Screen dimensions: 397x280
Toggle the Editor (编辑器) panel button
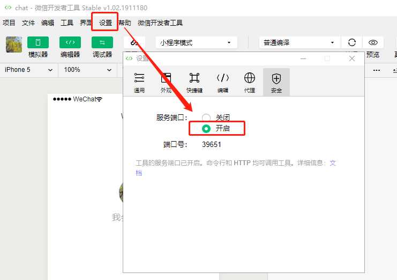[x=70, y=42]
